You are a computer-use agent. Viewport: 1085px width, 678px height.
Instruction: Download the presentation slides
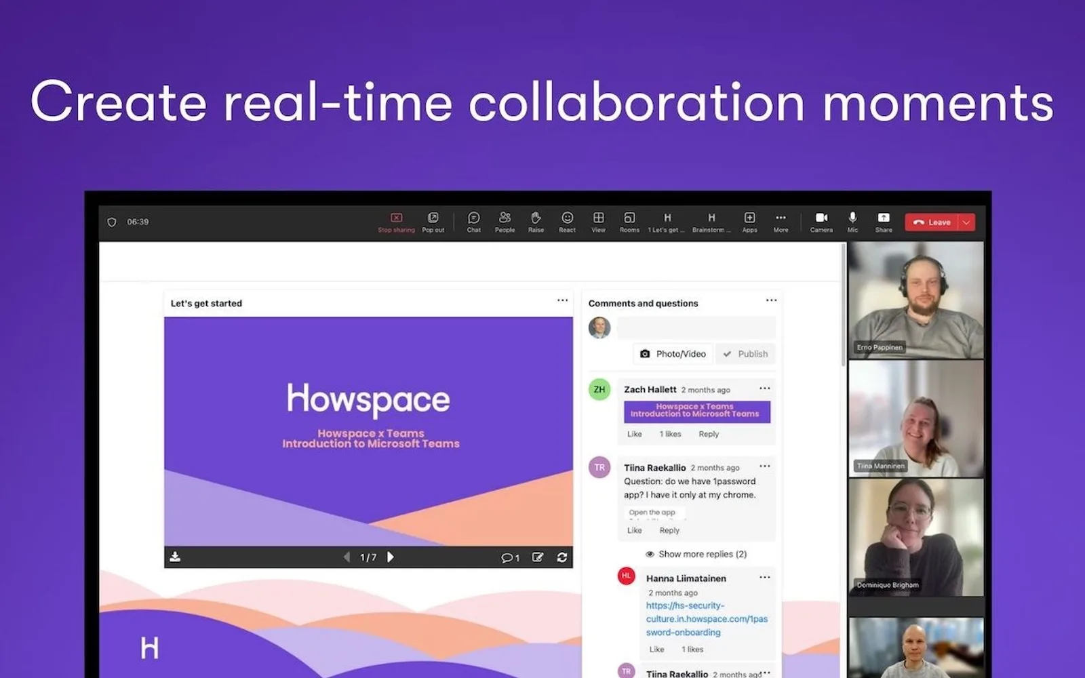tap(175, 557)
